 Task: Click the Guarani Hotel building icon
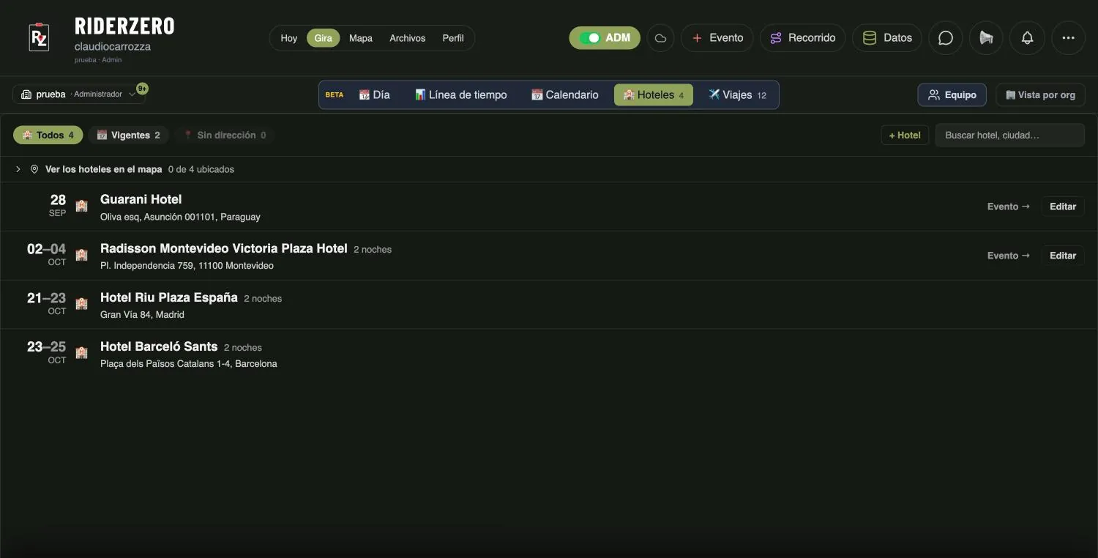pos(81,206)
